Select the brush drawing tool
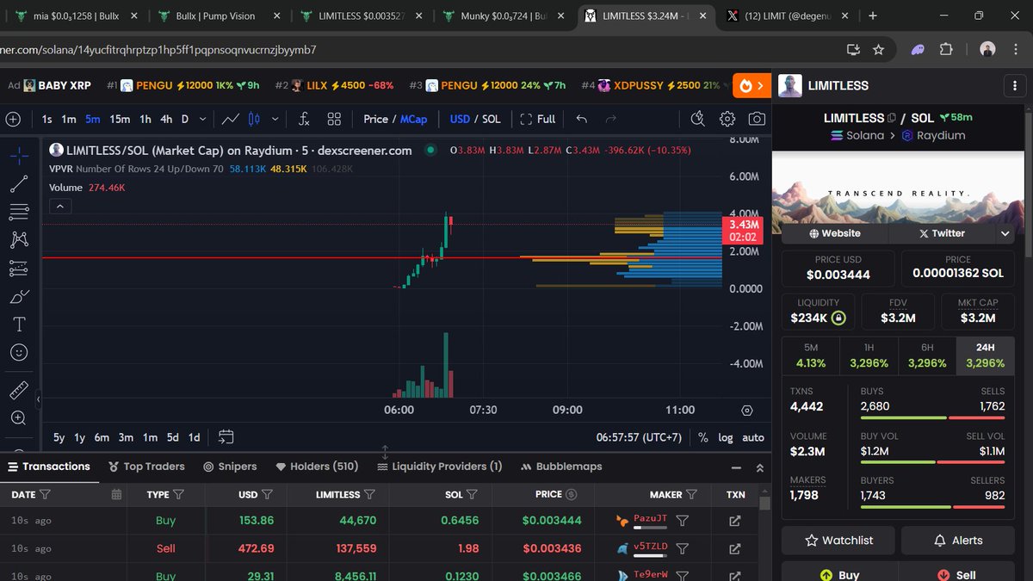This screenshot has height=581, width=1033. click(x=19, y=297)
